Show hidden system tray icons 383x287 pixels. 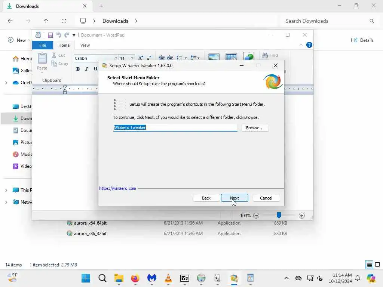(x=287, y=278)
